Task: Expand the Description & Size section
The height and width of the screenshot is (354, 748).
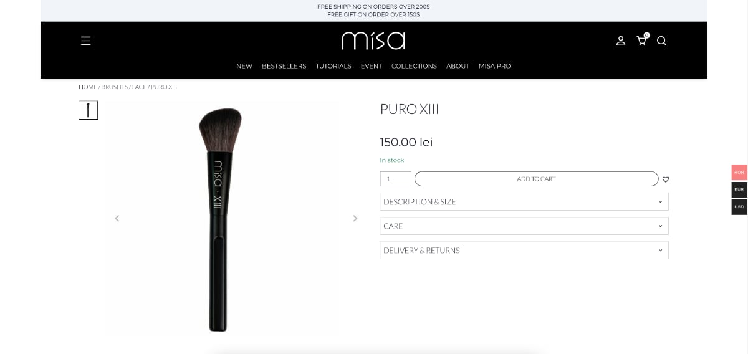Action: pos(524,201)
